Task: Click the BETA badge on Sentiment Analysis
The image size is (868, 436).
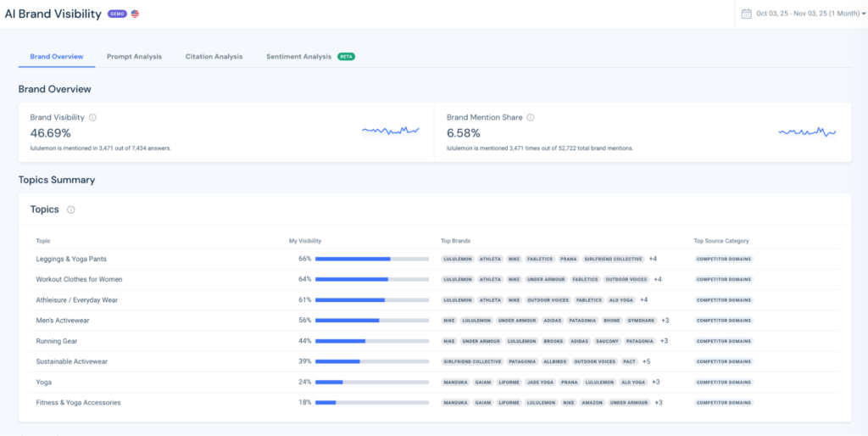Action: coord(347,57)
